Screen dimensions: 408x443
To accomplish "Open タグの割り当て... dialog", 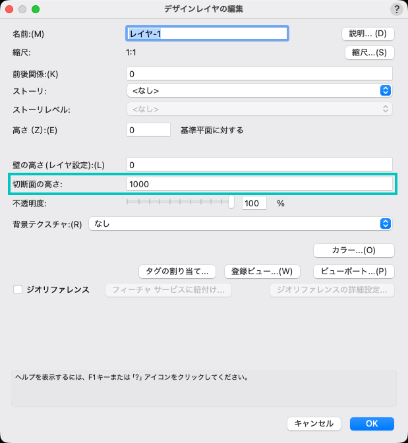I will coord(178,271).
